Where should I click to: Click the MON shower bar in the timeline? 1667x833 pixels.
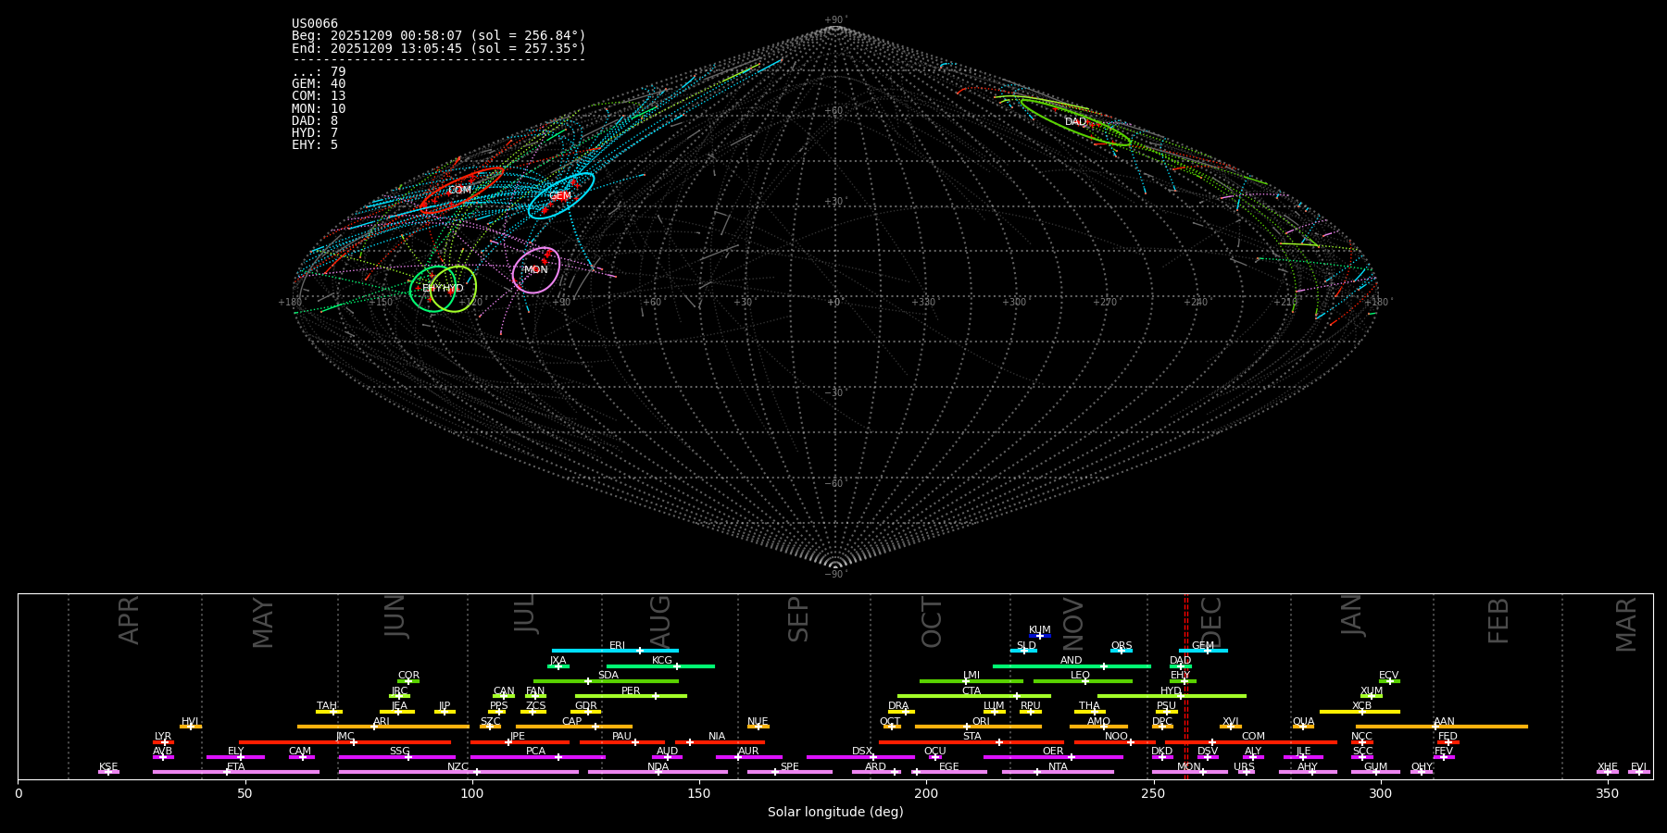coord(1189,772)
